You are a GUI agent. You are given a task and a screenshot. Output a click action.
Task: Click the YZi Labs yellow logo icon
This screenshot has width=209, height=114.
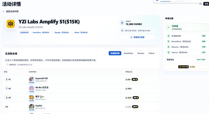(x=11, y=24)
